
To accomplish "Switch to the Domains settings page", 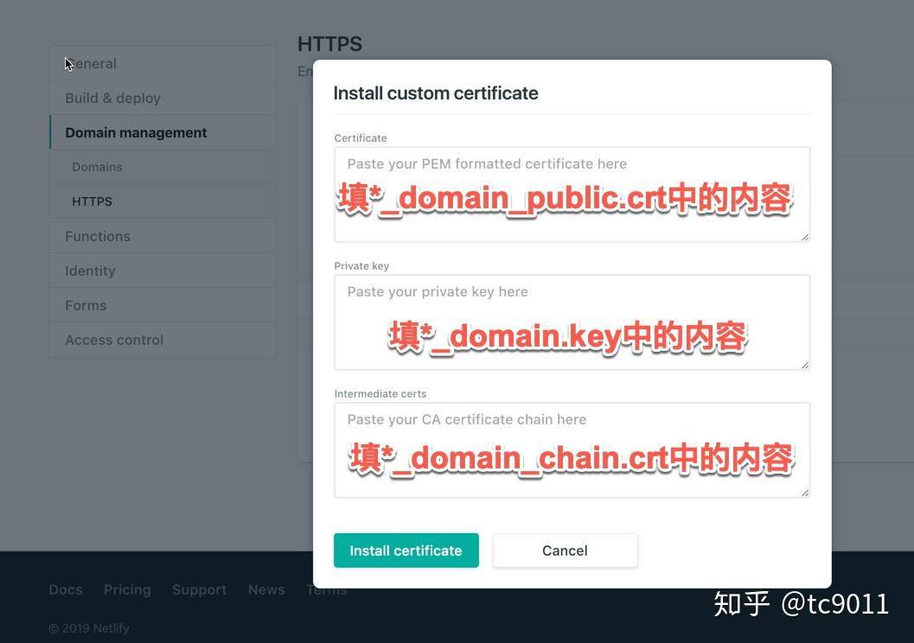I will click(97, 167).
